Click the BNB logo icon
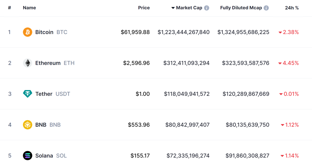312x166 pixels. (x=27, y=125)
